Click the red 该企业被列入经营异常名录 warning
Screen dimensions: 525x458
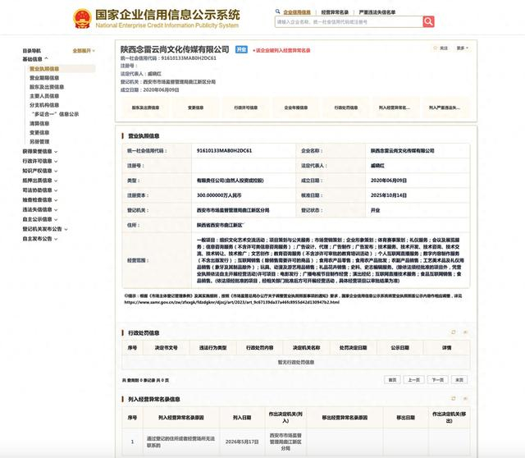tap(281, 50)
